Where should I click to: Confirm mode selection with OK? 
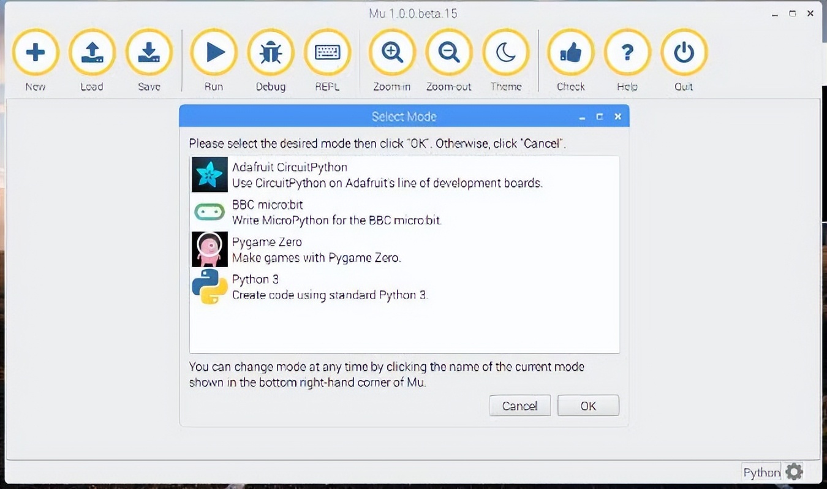(x=588, y=406)
